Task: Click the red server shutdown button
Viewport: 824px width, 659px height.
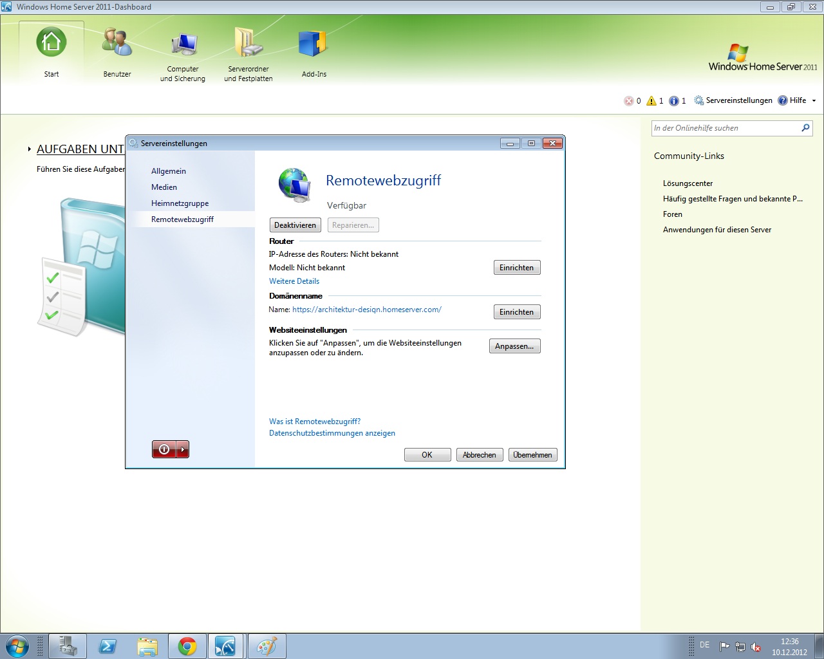Action: click(x=164, y=449)
